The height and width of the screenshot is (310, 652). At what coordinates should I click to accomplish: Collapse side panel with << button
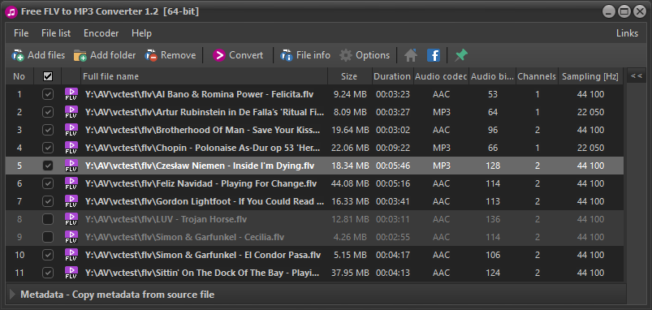click(x=637, y=75)
